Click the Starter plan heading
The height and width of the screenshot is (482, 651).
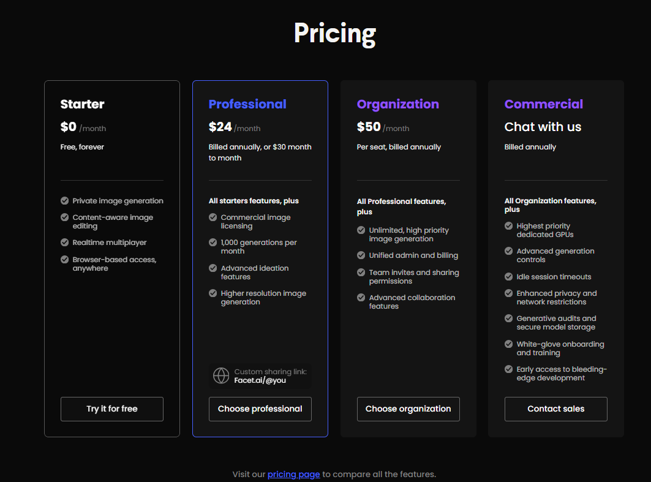[82, 104]
